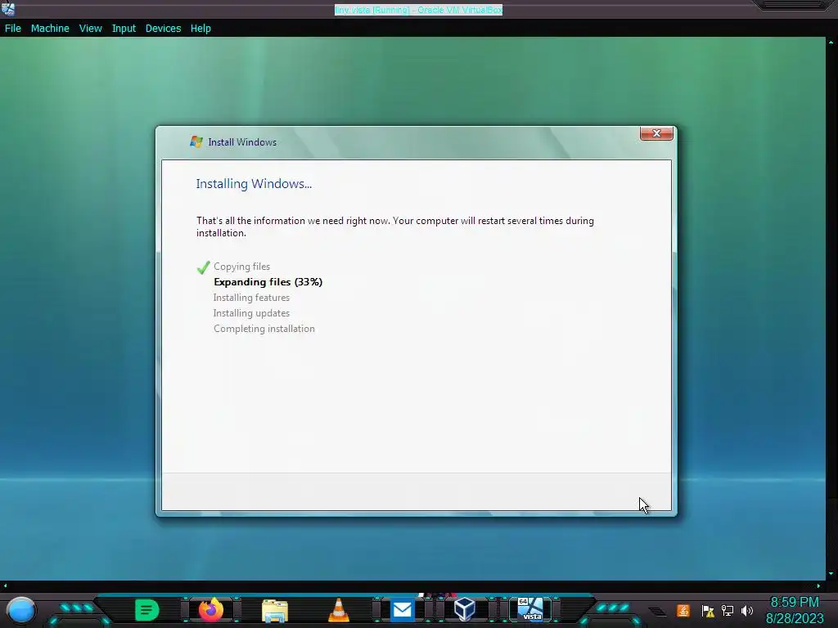Click the horizontal scrollbar left arrow
This screenshot has width=838, height=628.
point(6,585)
